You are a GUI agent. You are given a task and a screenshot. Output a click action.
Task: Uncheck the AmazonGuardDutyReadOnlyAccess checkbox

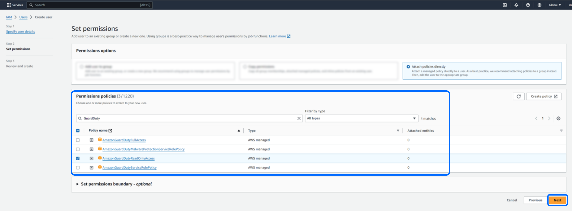pos(78,158)
